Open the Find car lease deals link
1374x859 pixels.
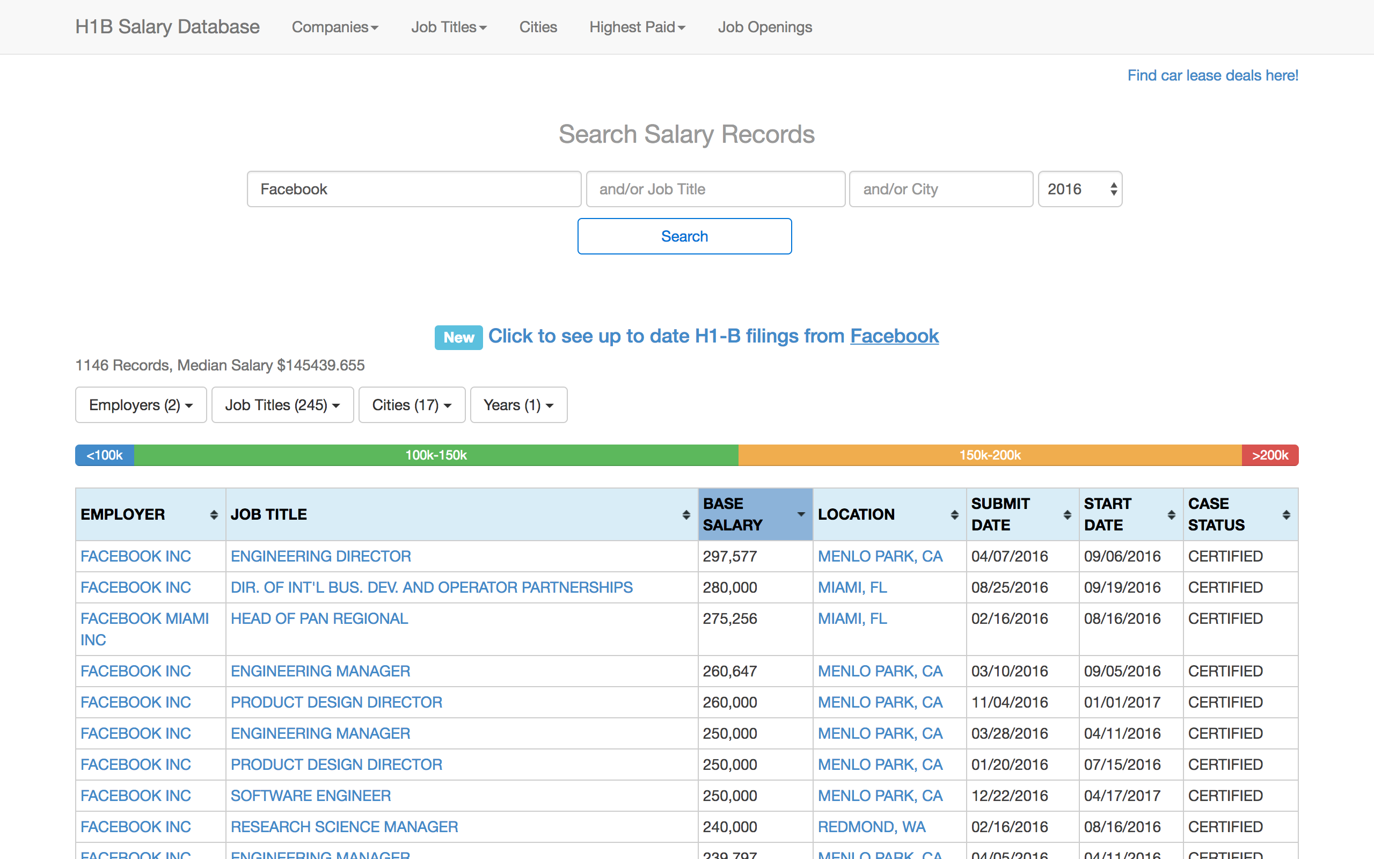click(x=1213, y=75)
